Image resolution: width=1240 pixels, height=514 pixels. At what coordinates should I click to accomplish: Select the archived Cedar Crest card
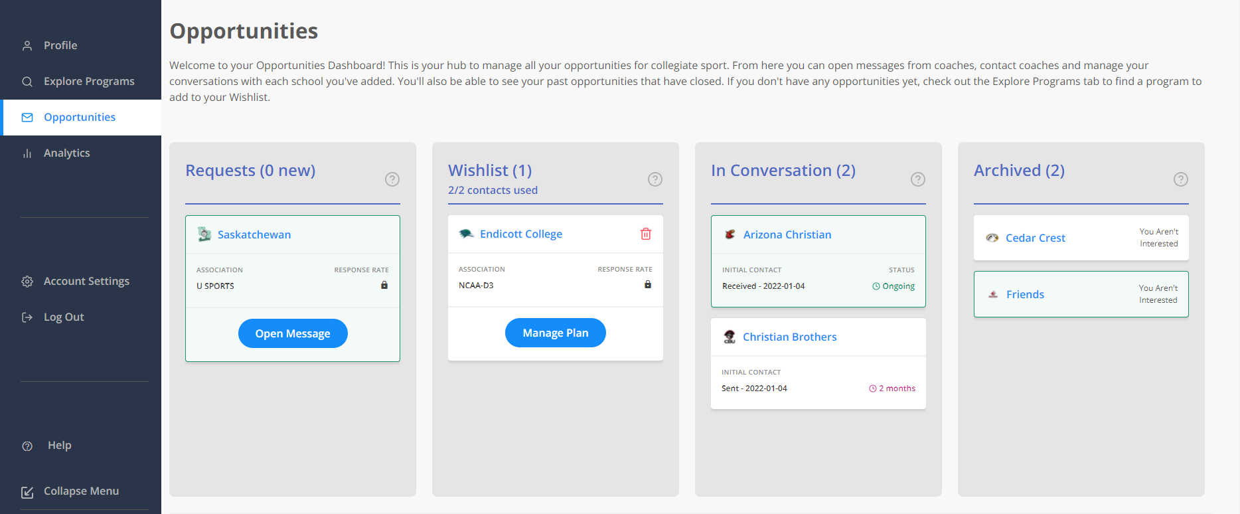click(x=1081, y=238)
